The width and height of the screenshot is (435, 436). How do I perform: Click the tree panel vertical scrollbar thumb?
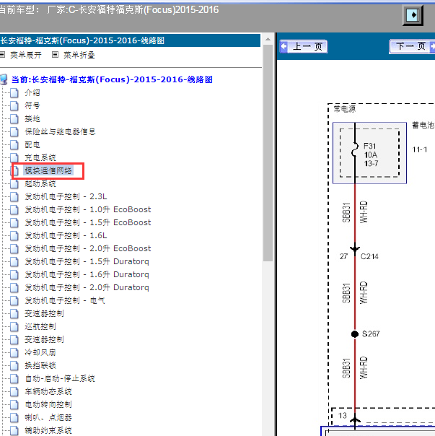click(x=268, y=153)
